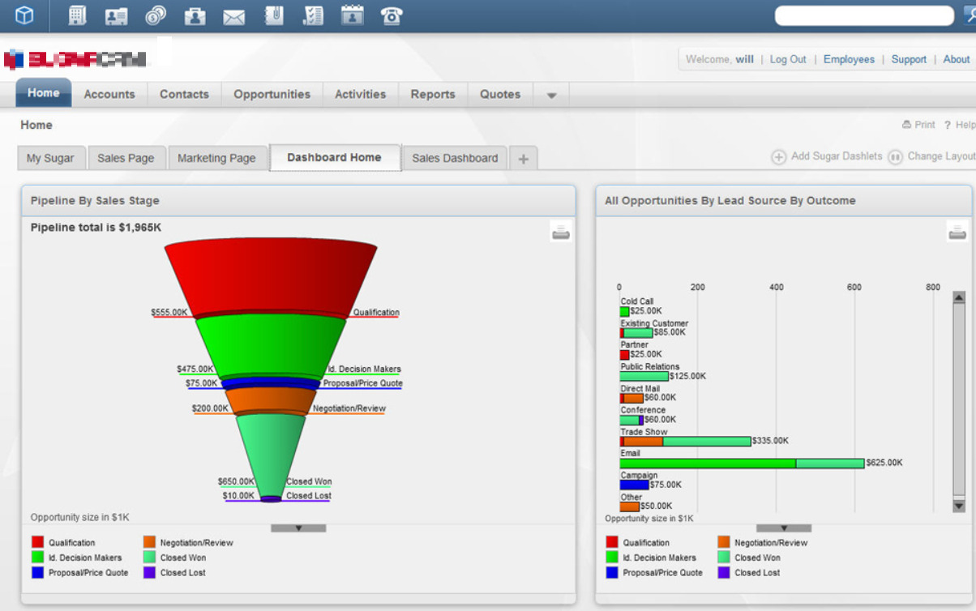Click the Lead Source chart vertical scrollbar track
The height and width of the screenshot is (611, 976).
click(x=959, y=402)
